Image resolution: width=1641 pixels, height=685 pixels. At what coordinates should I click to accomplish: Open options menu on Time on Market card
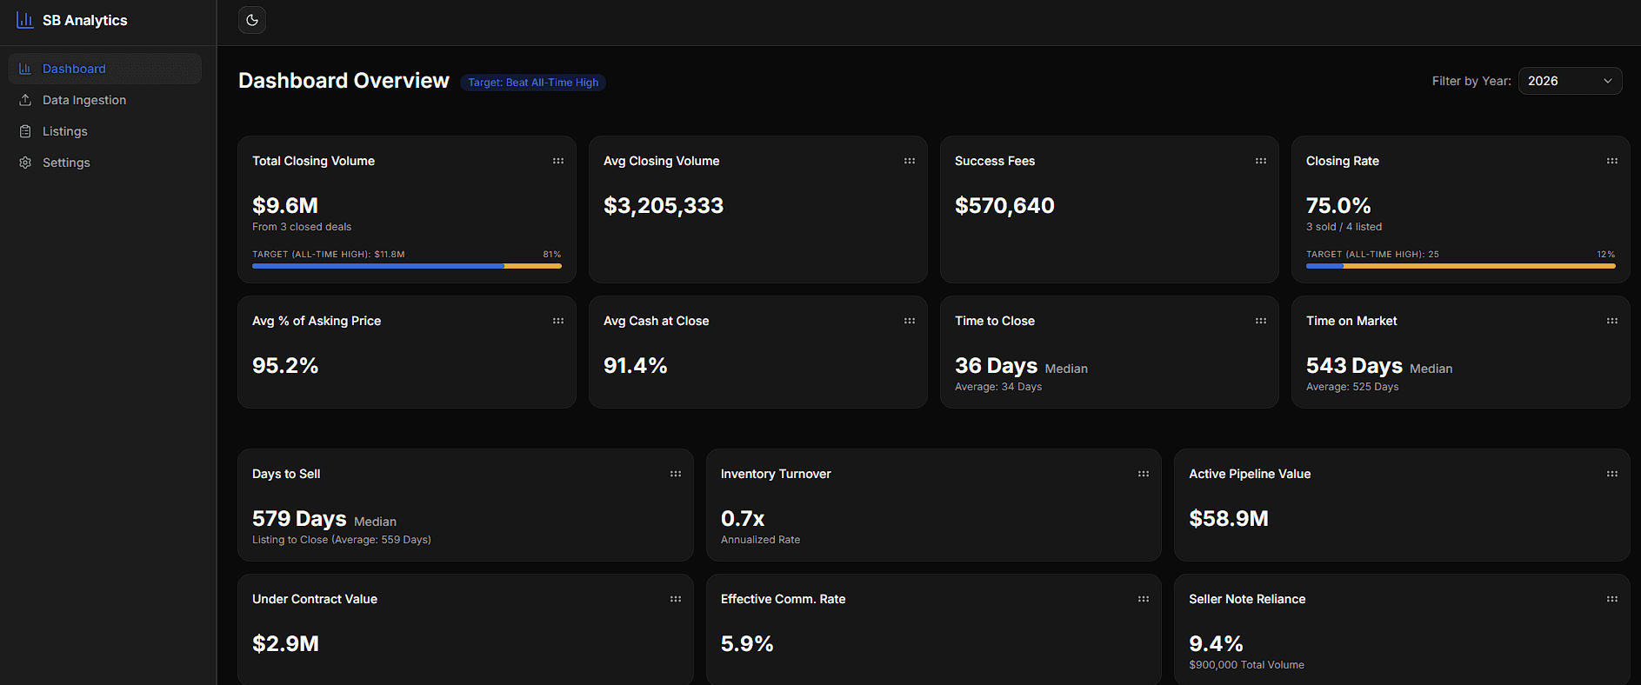point(1612,321)
